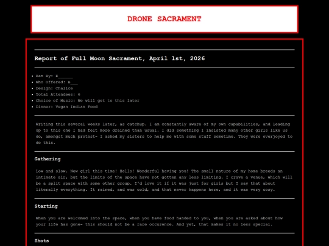Click the 'Design: Chalice' line

click(x=54, y=88)
